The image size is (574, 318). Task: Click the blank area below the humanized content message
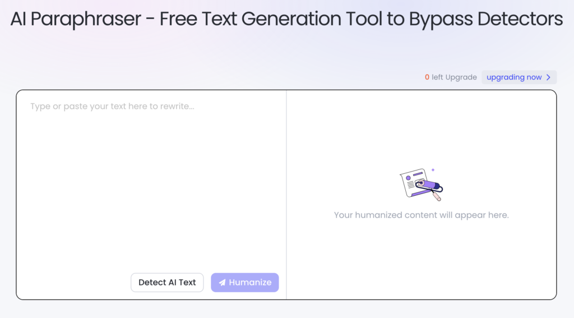tap(422, 258)
